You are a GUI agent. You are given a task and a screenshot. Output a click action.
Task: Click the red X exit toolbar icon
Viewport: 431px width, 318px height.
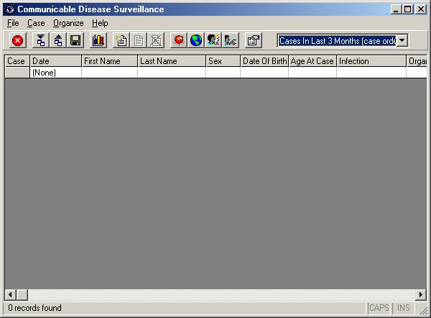[18, 41]
